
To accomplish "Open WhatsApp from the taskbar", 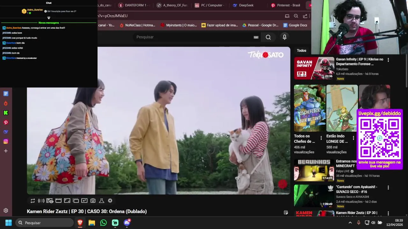I will pyautogui.click(x=103, y=223).
